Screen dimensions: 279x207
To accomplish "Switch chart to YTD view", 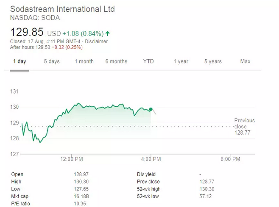I will 148,61.
